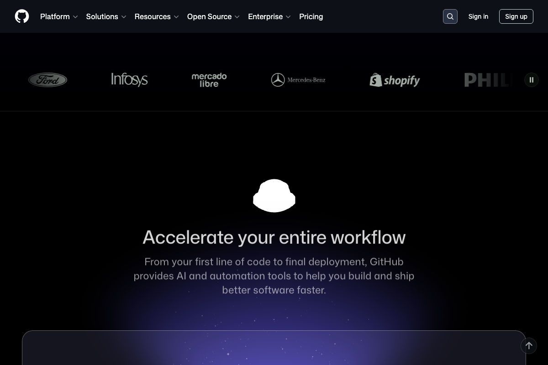This screenshot has width=548, height=365.
Task: Click the Sign up button
Action: pyautogui.click(x=516, y=16)
